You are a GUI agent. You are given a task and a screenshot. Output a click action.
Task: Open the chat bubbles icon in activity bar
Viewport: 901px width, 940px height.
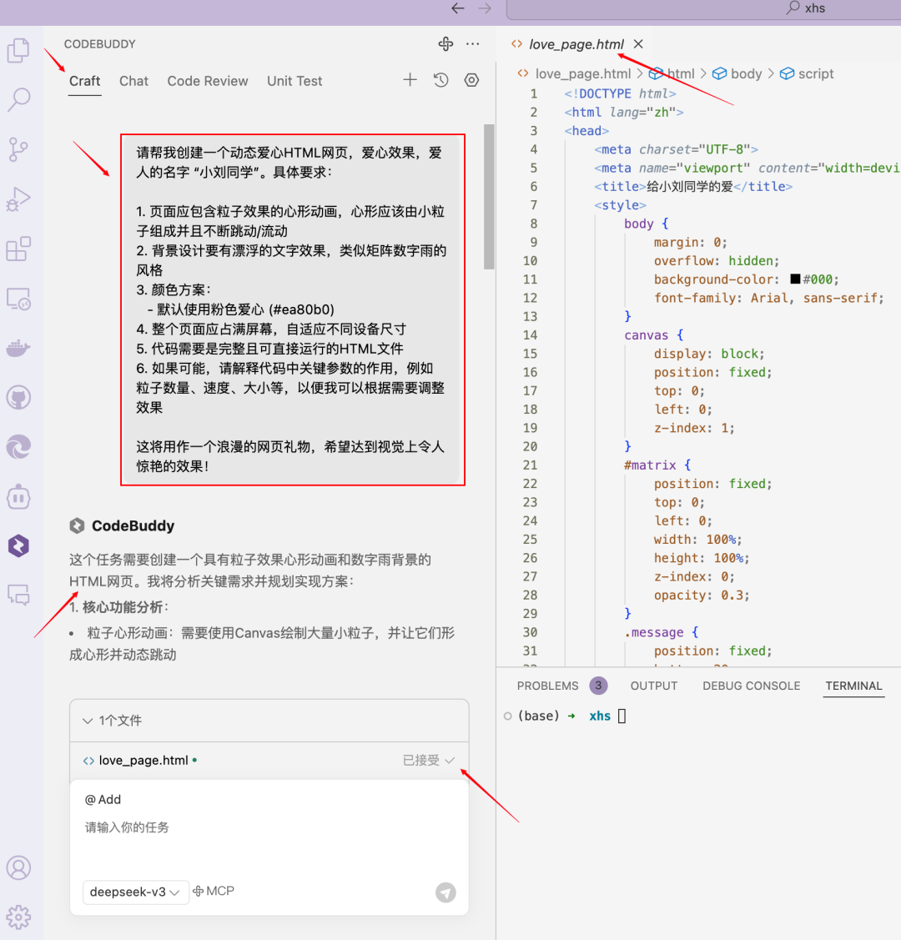click(x=18, y=595)
